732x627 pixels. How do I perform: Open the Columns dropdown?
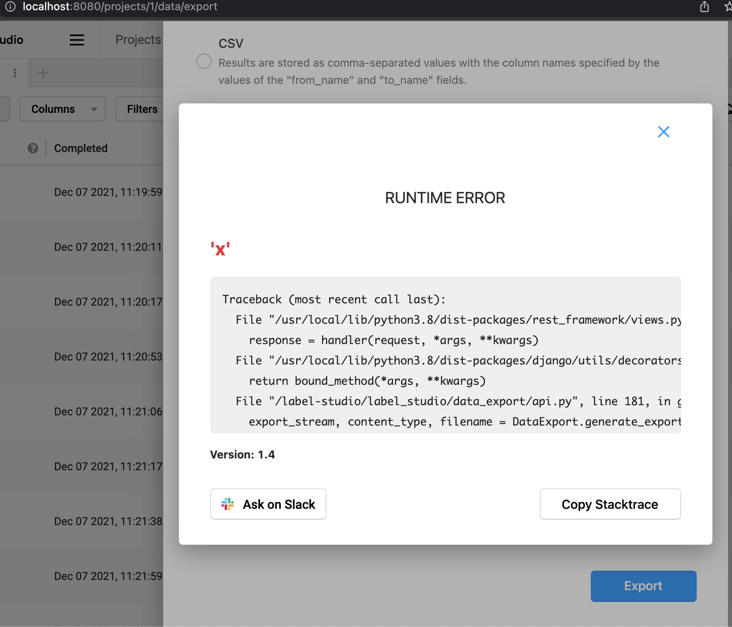coord(62,109)
